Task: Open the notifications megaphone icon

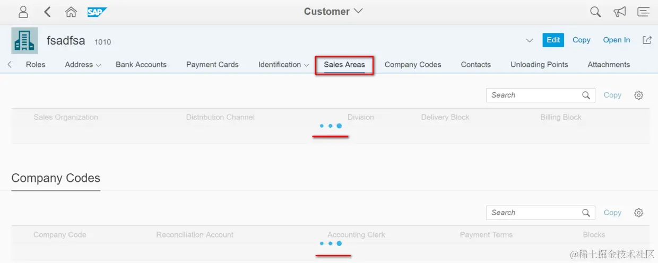Action: [619, 12]
